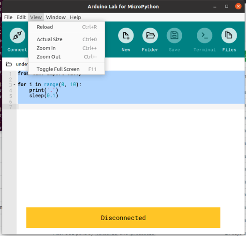Create a new file with New icon
This screenshot has width=246, height=236.
click(x=126, y=36)
